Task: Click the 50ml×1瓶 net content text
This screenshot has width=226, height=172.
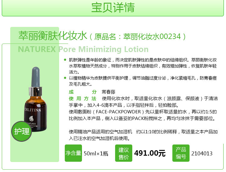Action: pos(96,154)
